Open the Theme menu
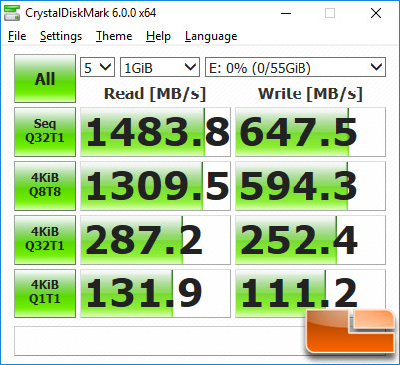This screenshot has width=400, height=365. 114,36
